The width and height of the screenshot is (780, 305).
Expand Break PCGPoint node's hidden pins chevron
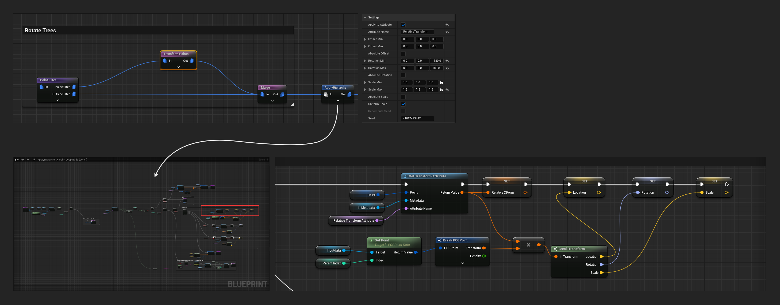(462, 263)
